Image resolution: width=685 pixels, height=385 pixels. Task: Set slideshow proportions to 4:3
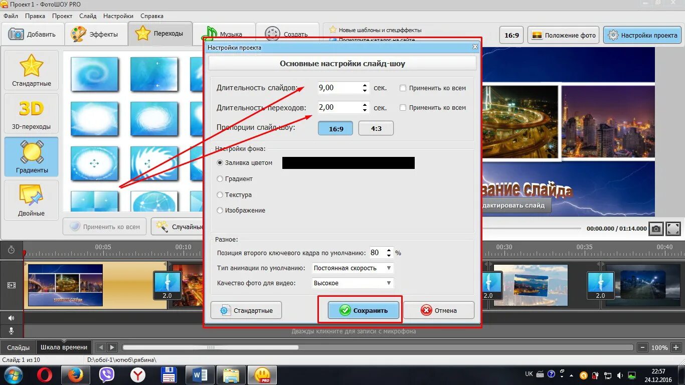376,128
